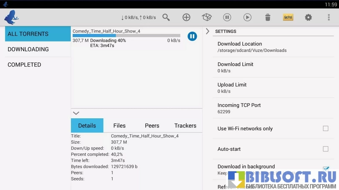The height and width of the screenshot is (190, 339).
Task: Open torrent search magnifier icon
Action: (166, 17)
